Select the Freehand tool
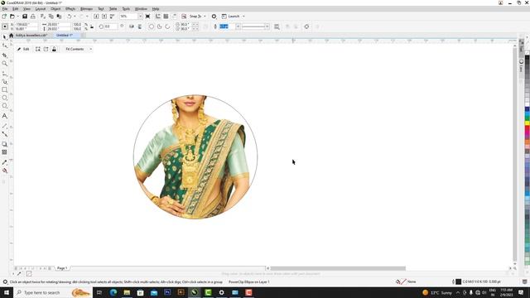 pos(5,74)
